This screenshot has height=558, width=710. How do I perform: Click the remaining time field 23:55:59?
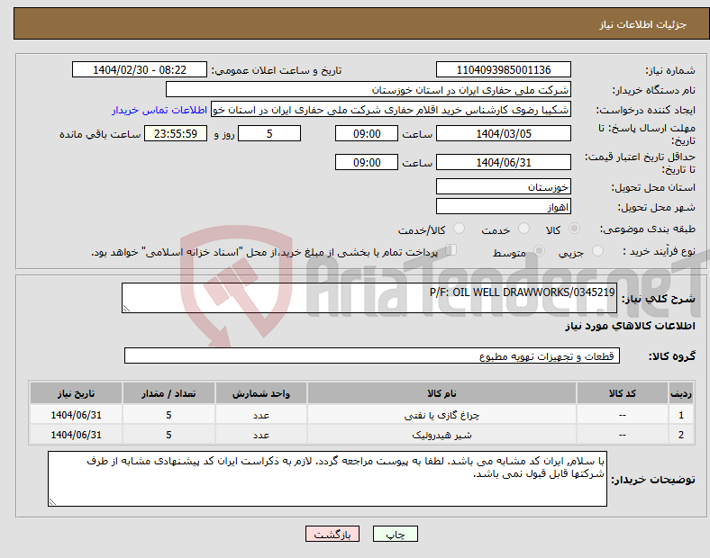coord(176,134)
